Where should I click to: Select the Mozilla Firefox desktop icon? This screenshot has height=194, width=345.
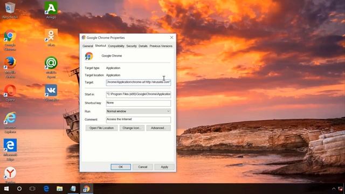click(x=10, y=67)
